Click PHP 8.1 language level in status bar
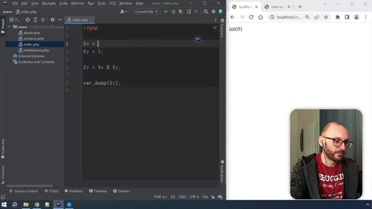 (x=160, y=197)
